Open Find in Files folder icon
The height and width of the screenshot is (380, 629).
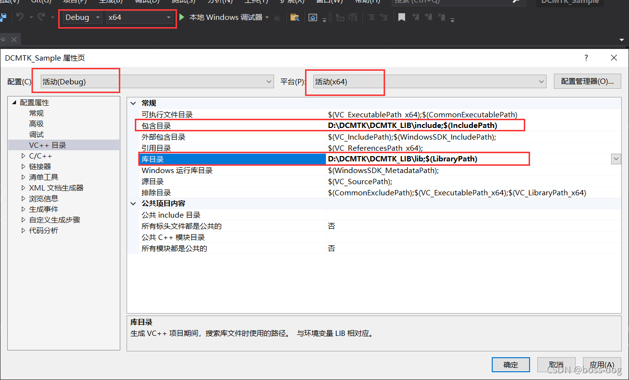294,18
